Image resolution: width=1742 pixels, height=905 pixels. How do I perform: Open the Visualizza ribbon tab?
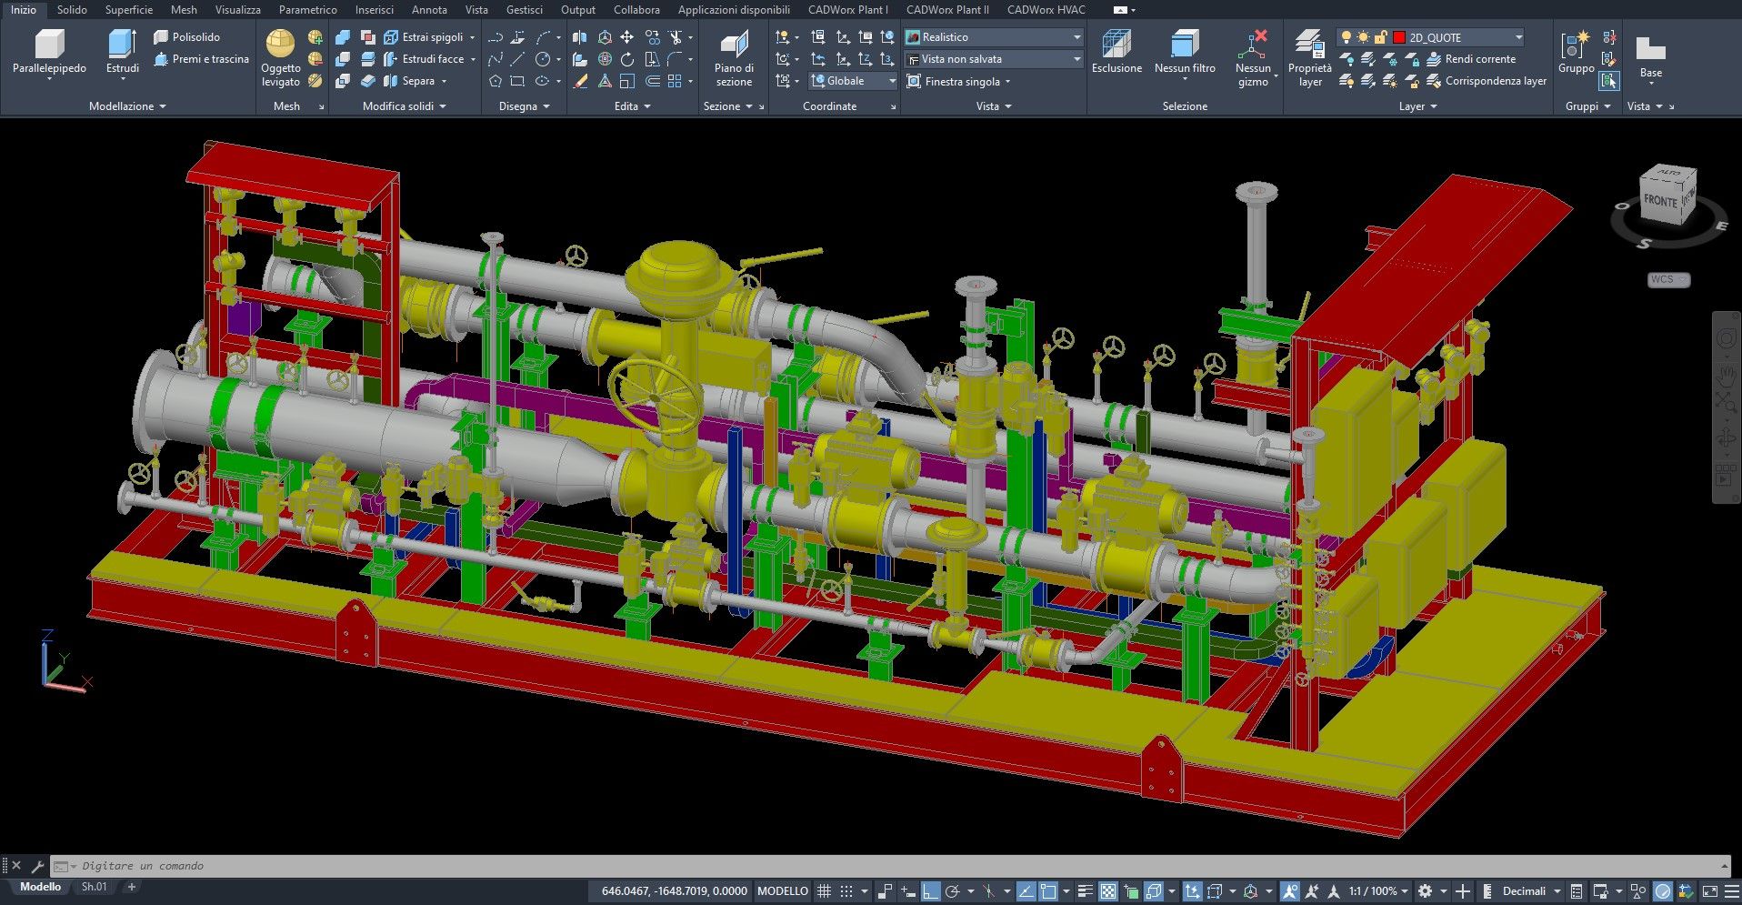[x=237, y=10]
